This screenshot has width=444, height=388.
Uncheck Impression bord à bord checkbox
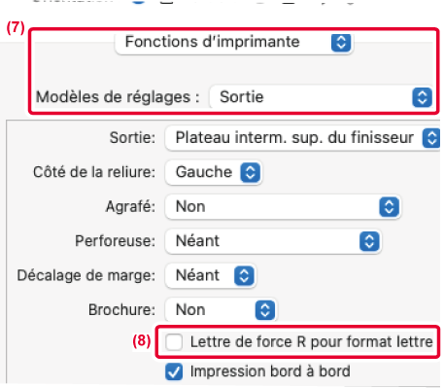[x=174, y=371]
